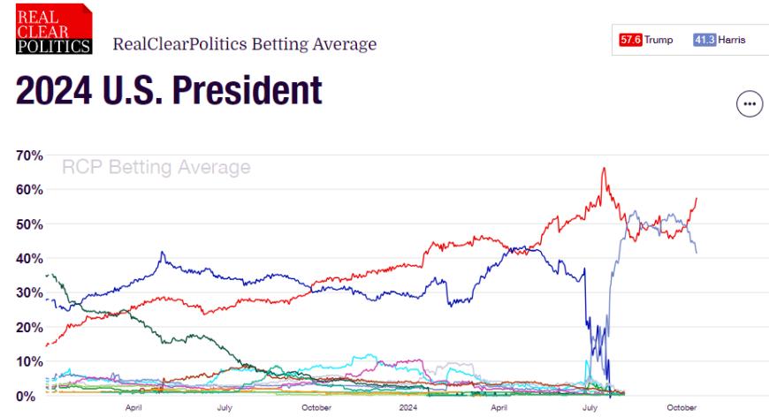Click the dark blue line's April peak
Viewport: 769px width, 417px height.
click(163, 253)
